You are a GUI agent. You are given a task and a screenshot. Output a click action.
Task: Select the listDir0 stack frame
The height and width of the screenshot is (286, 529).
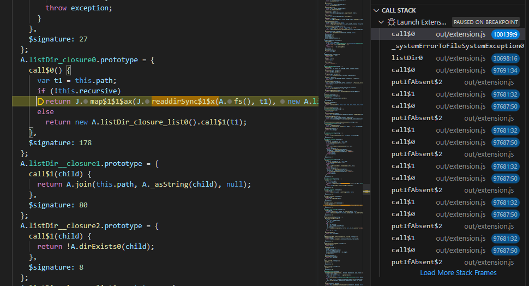coord(448,58)
